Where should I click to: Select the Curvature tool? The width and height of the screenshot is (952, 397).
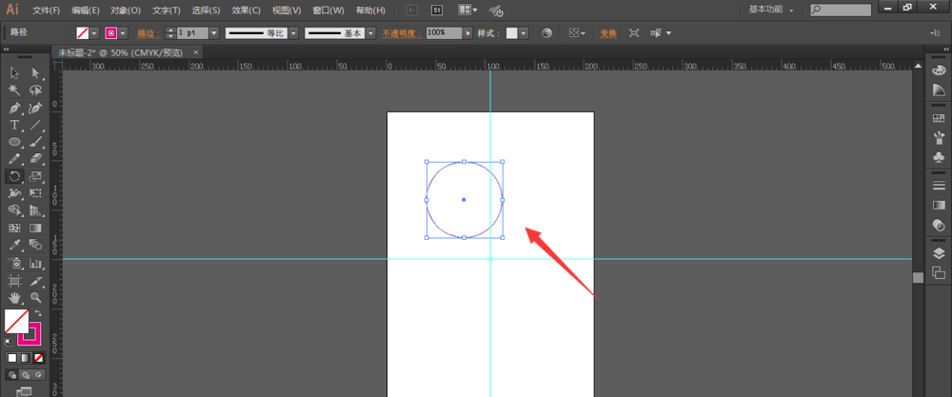tap(35, 108)
